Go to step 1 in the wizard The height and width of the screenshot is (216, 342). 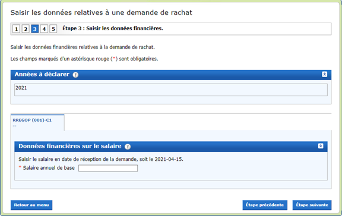17,28
